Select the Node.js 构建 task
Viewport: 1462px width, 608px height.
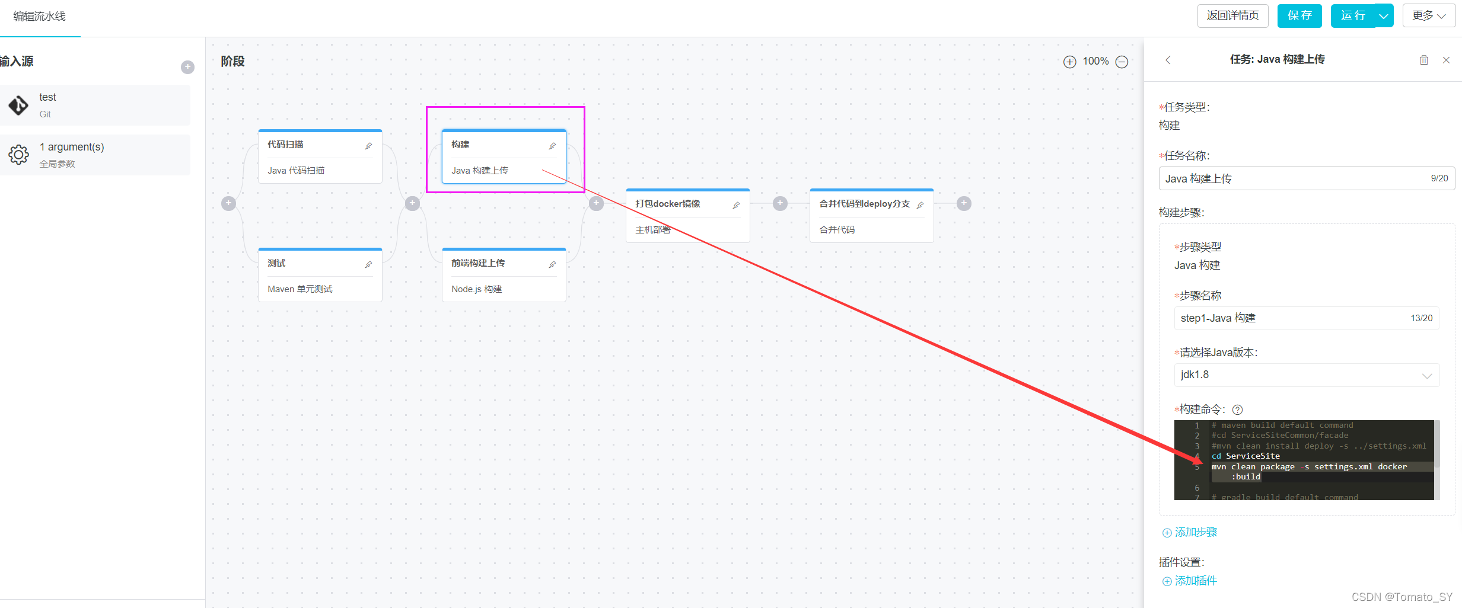click(477, 289)
